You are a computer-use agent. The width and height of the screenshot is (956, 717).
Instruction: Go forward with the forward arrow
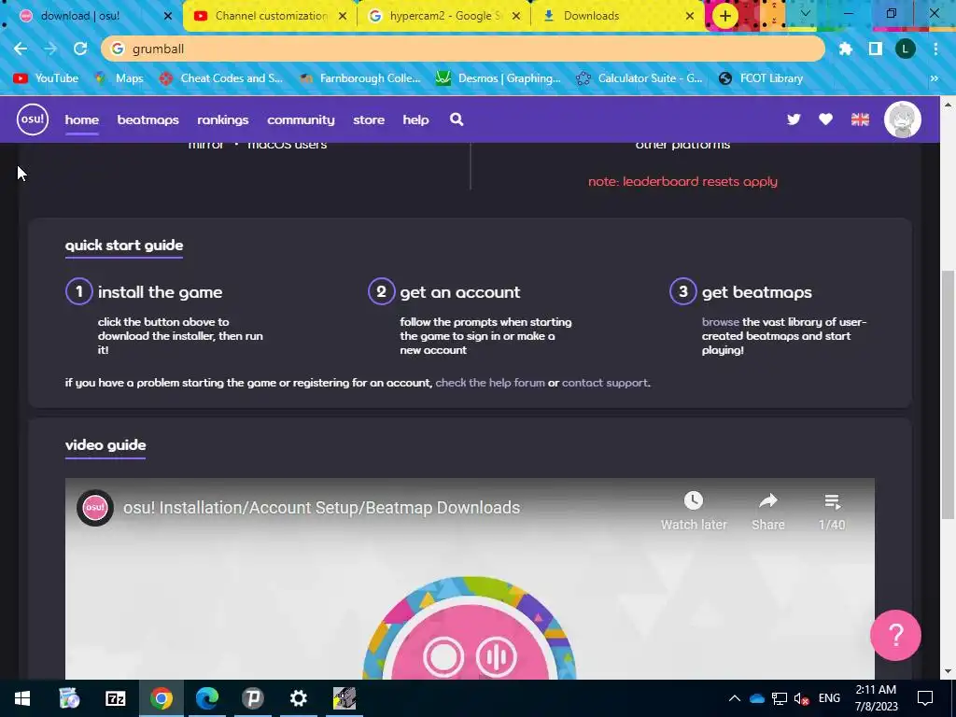coord(50,49)
